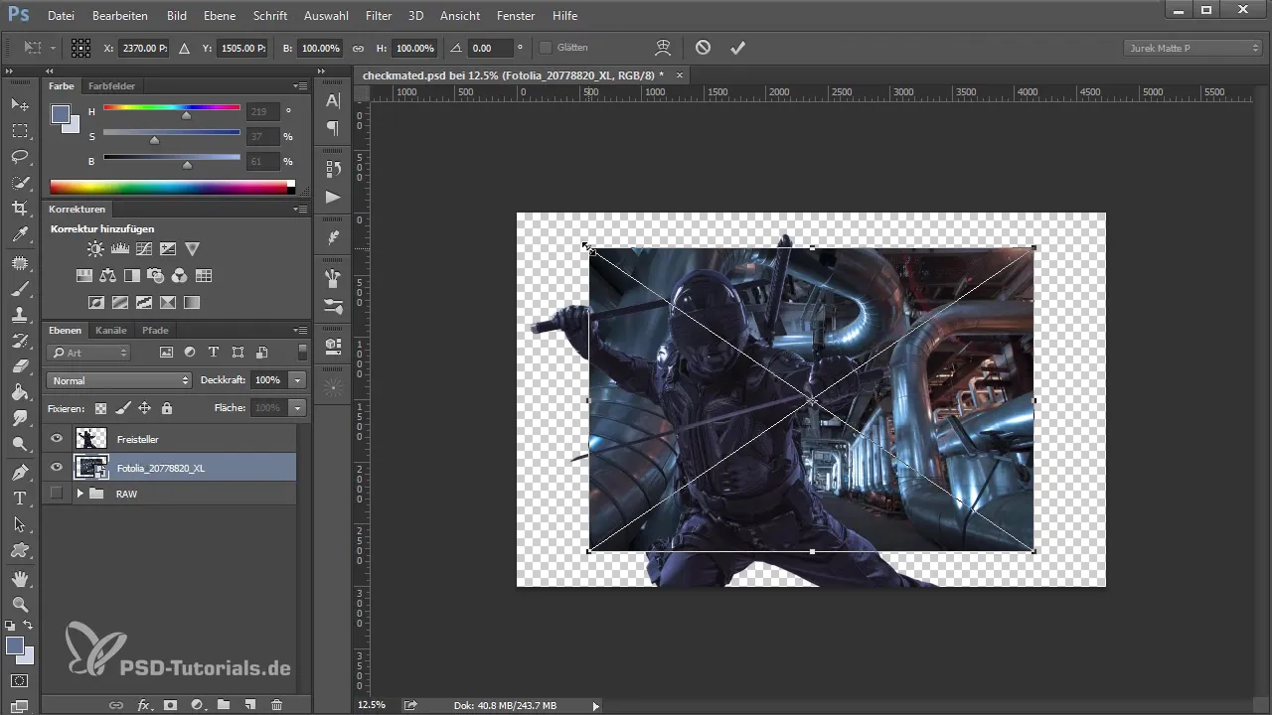Select the Eraser tool
1272x715 pixels.
(x=20, y=366)
